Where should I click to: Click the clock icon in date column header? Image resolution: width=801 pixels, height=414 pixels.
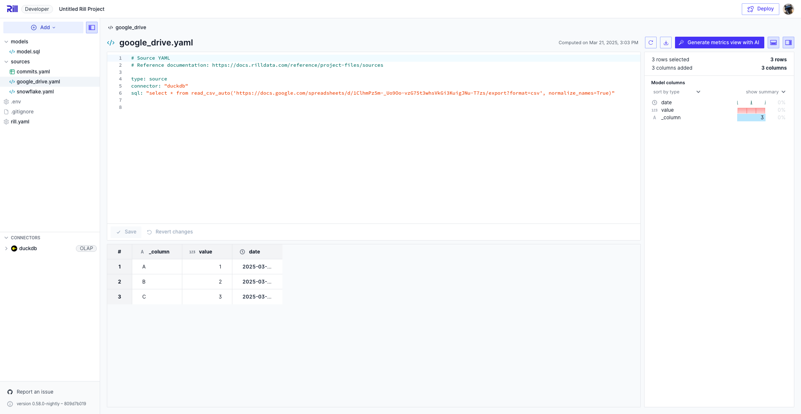pos(242,252)
